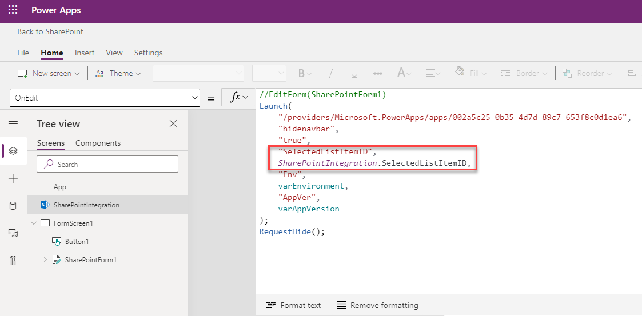Open the app launcher waffle icon
This screenshot has width=642, height=316.
[13, 10]
